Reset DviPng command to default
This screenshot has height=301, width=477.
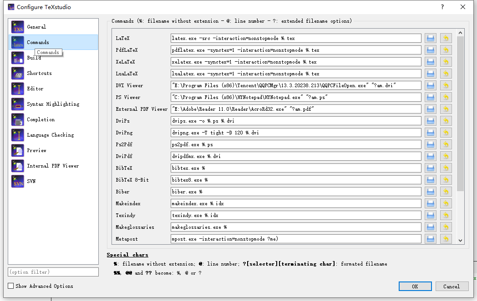[446, 133]
